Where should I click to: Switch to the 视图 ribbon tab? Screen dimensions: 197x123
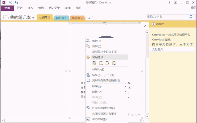point(78,8)
